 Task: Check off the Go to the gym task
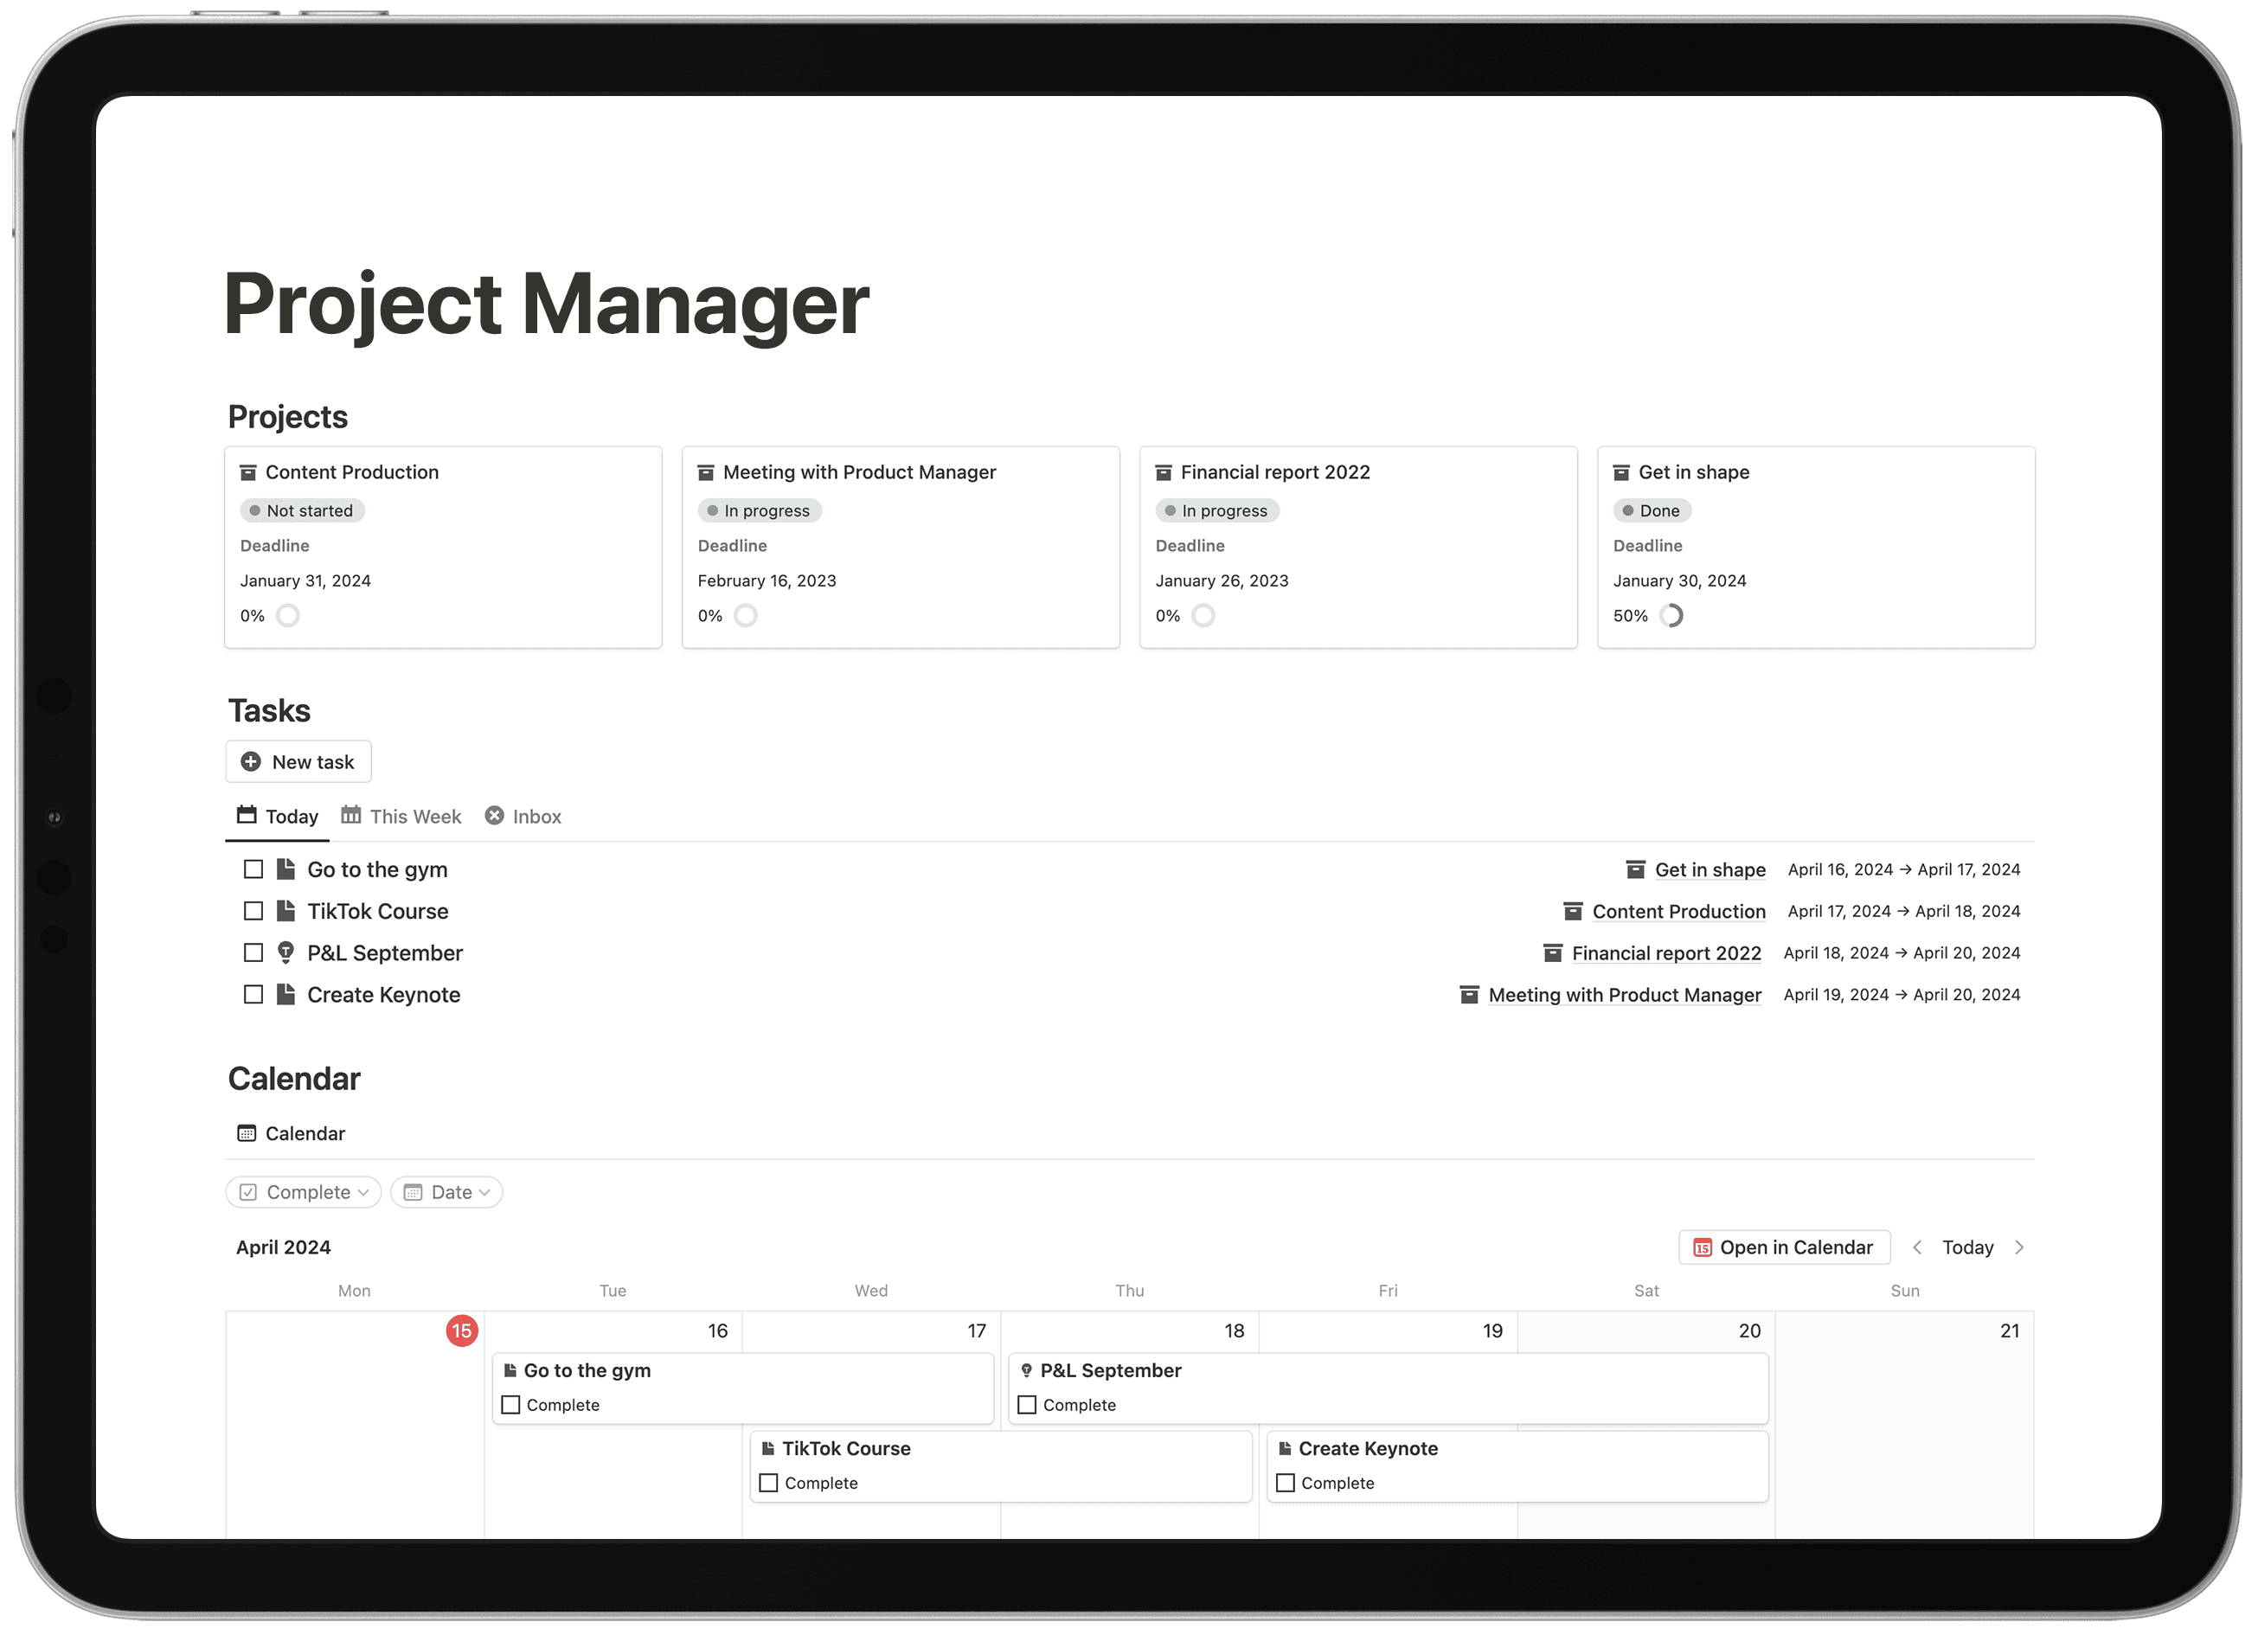pyautogui.click(x=253, y=869)
